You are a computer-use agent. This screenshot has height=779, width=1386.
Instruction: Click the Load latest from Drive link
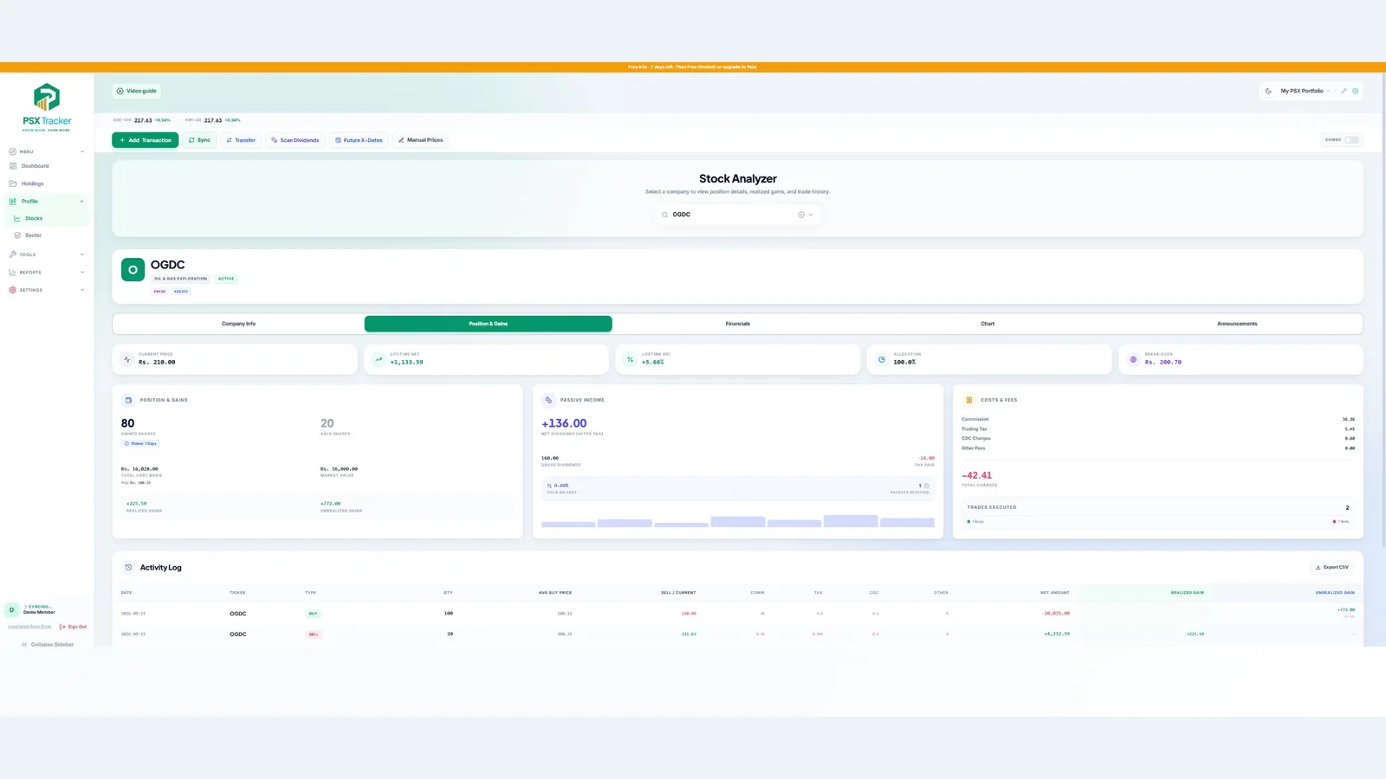coord(29,627)
